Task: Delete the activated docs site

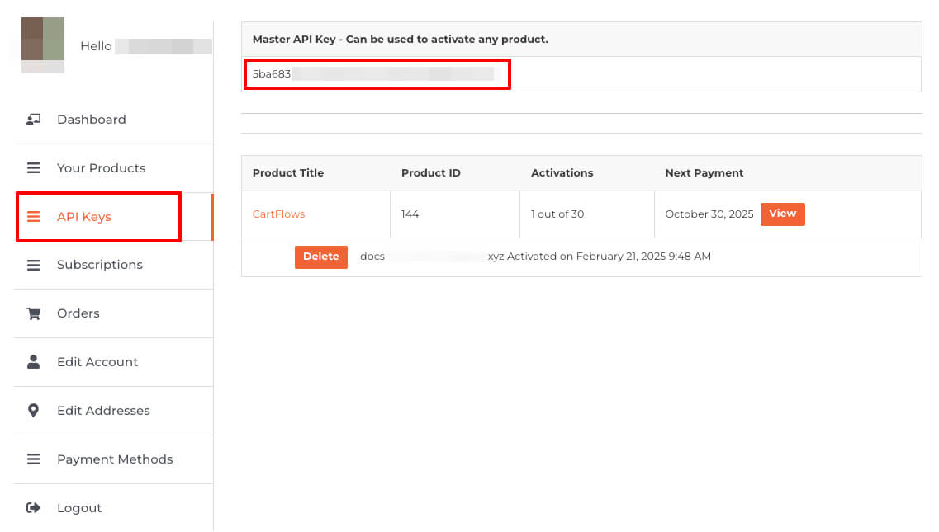Action: tap(320, 257)
